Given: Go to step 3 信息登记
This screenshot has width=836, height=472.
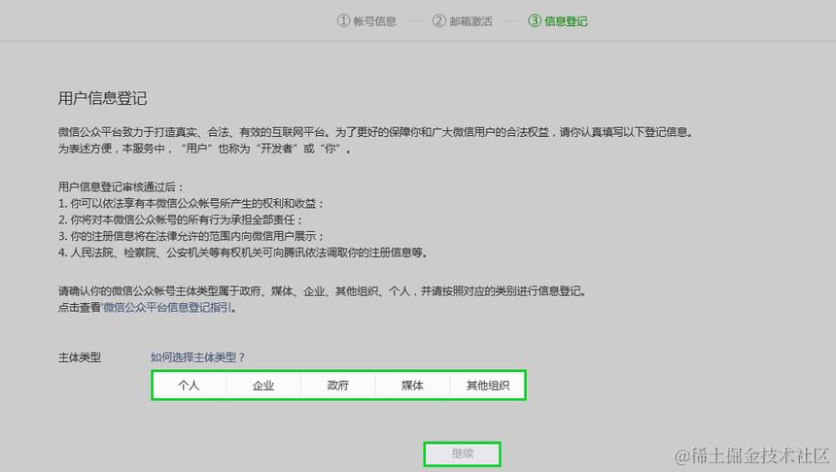Looking at the screenshot, I should [558, 20].
